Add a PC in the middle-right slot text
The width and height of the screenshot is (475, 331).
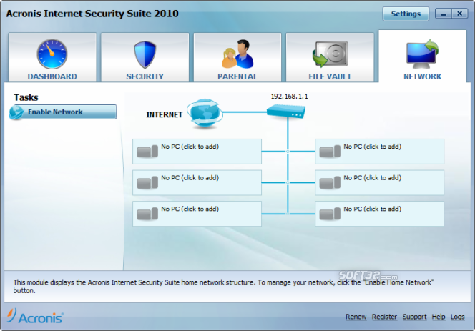(372, 178)
